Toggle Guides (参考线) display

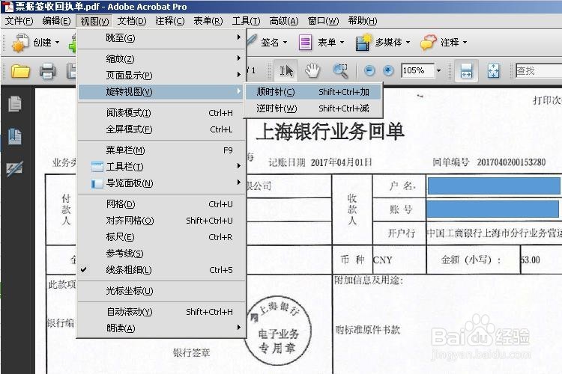point(163,254)
